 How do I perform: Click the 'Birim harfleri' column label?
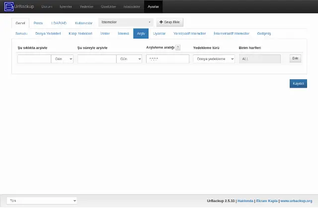click(x=250, y=48)
